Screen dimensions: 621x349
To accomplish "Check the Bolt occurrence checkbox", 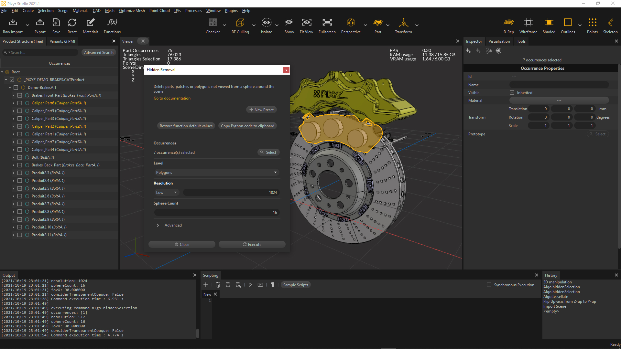I will tap(20, 157).
